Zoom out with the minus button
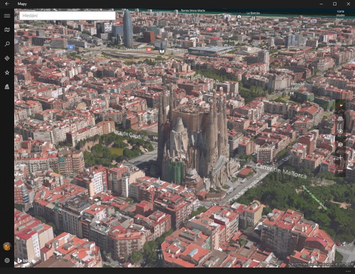 [x=340, y=171]
